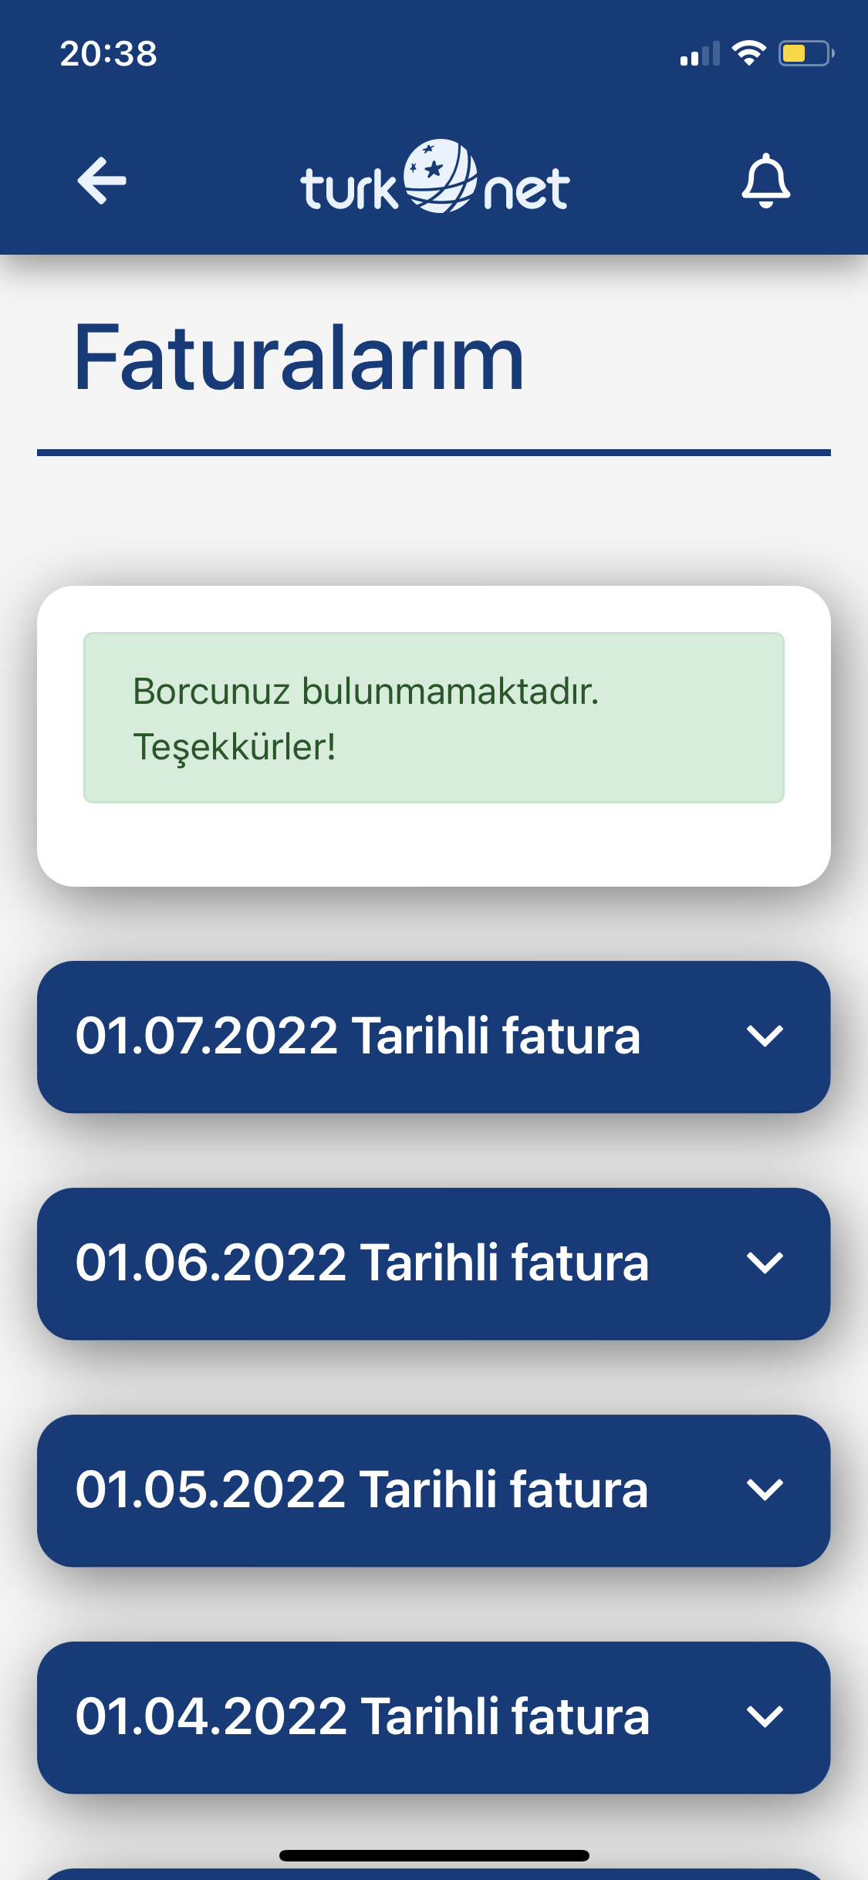Tap the cellular signal bars icon
The height and width of the screenshot is (1880, 868).
pyautogui.click(x=700, y=53)
